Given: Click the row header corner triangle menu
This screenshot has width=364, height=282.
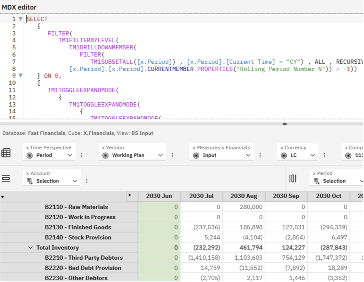Looking at the screenshot, I should (3, 196).
